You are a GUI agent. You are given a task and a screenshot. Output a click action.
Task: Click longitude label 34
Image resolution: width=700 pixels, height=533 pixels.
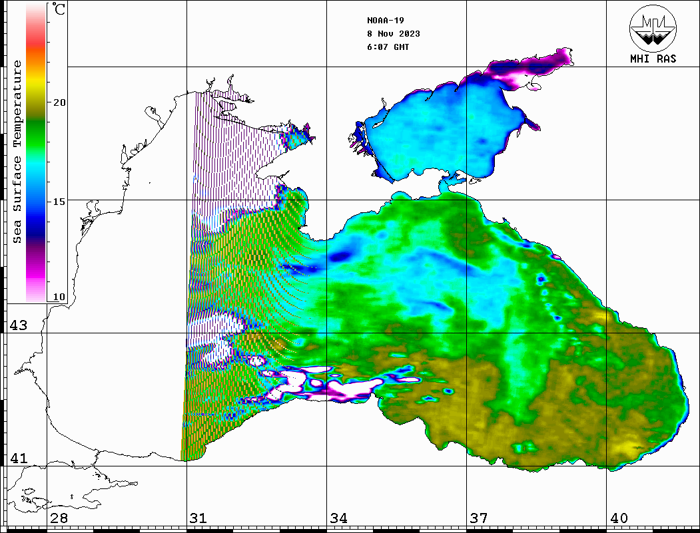tap(339, 518)
